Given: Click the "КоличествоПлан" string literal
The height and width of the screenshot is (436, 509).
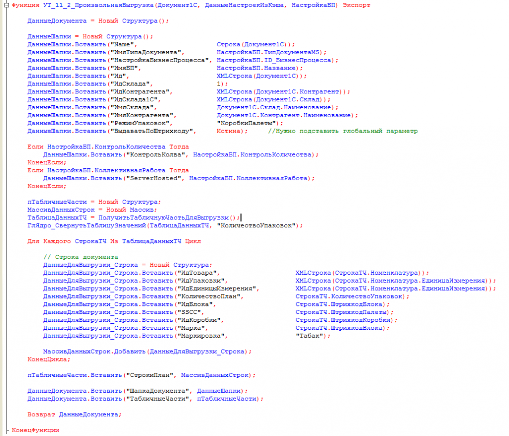Looking at the screenshot, I should click(209, 296).
